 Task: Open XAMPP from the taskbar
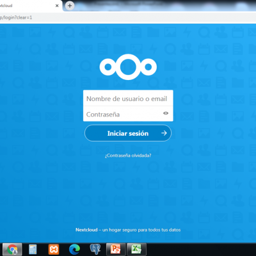pos(54,249)
